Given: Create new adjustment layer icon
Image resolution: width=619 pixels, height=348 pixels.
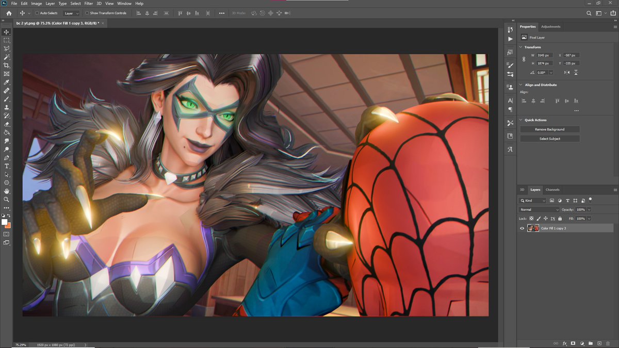Looking at the screenshot, I should [582, 343].
